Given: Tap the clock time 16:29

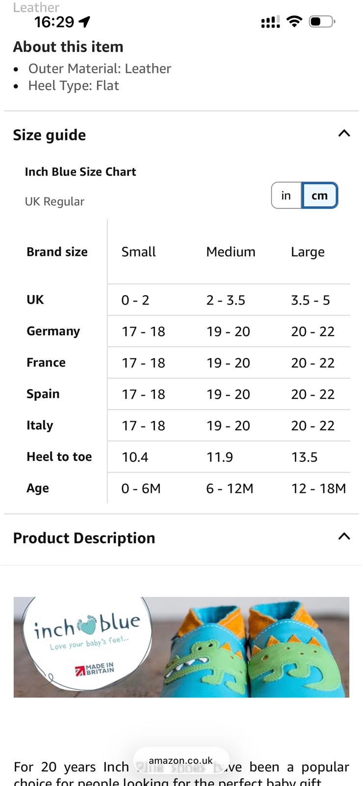Looking at the screenshot, I should tap(54, 22).
